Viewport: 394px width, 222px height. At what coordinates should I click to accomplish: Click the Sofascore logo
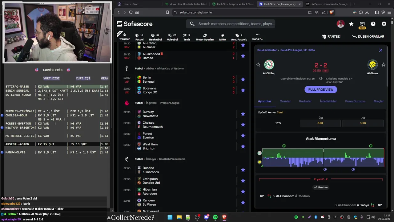pos(135,24)
